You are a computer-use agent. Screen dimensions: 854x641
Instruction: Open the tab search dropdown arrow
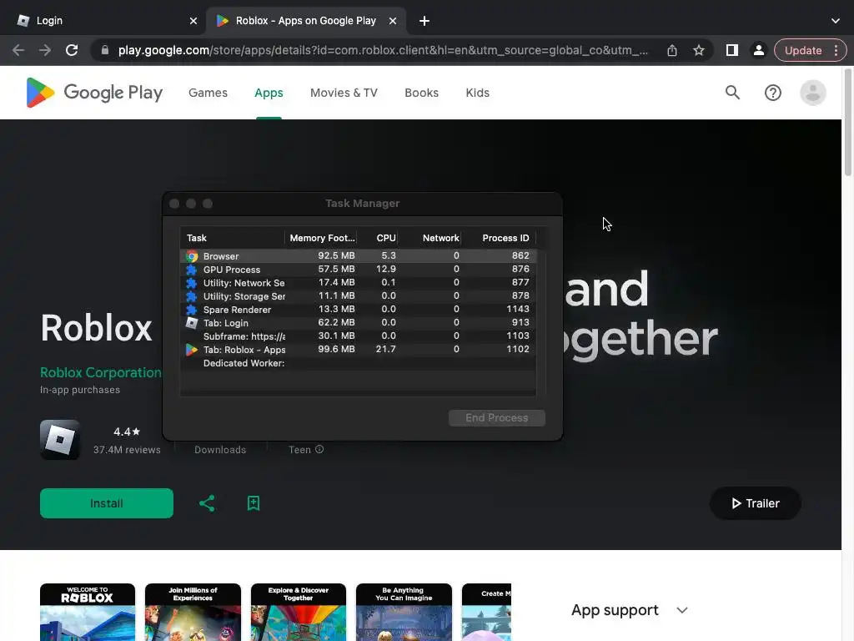(x=835, y=21)
